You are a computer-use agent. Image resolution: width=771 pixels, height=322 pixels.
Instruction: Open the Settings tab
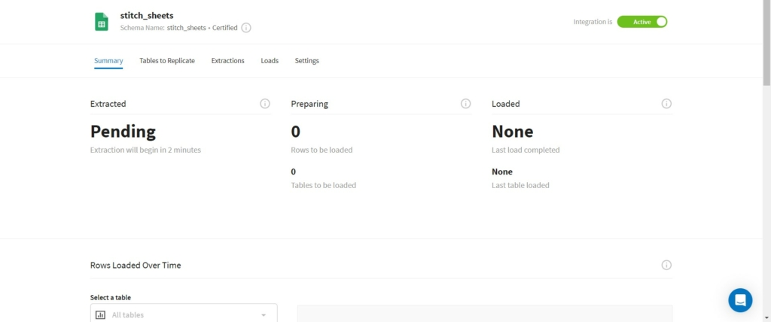pyautogui.click(x=307, y=61)
